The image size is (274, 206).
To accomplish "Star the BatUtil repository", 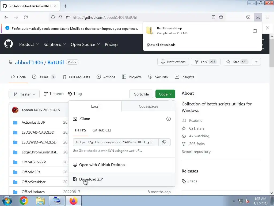I will click(x=237, y=62).
